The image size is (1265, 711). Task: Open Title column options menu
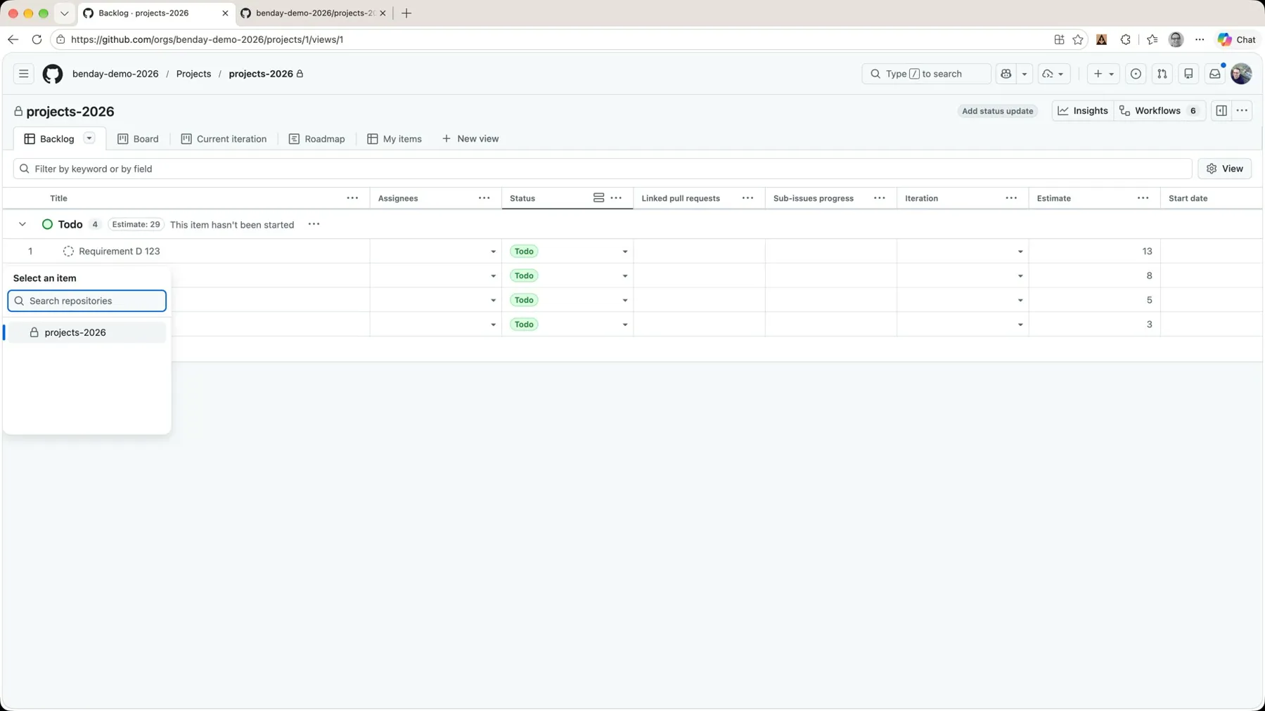[352, 198]
